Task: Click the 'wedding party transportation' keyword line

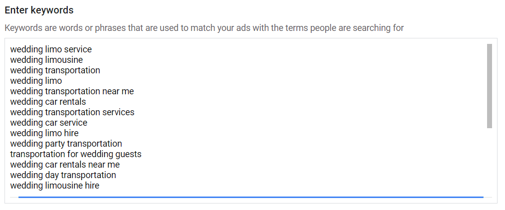Action: tap(66, 144)
